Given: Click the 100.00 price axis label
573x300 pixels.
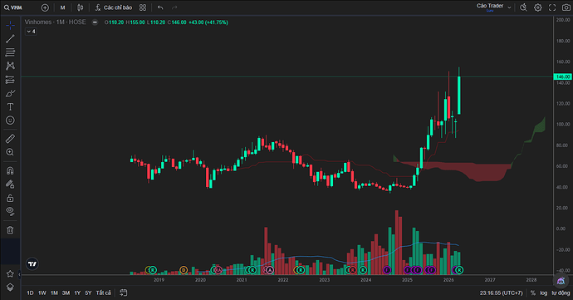Looking at the screenshot, I should coord(563,125).
